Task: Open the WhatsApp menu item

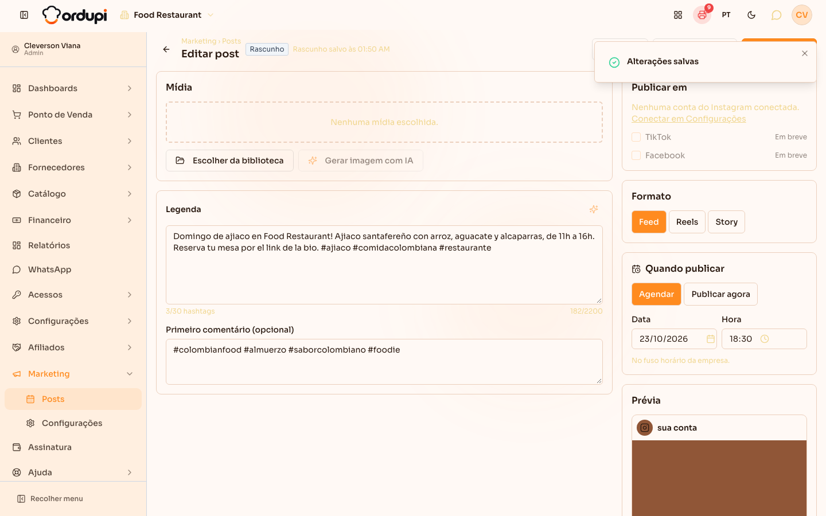Action: (x=73, y=269)
